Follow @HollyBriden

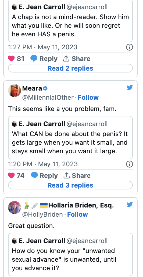77,214
